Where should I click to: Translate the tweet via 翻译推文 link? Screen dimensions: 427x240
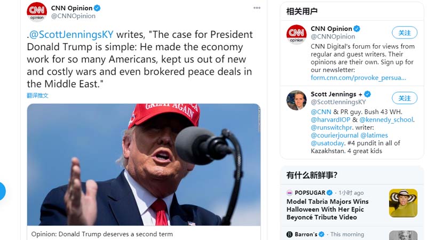point(37,95)
